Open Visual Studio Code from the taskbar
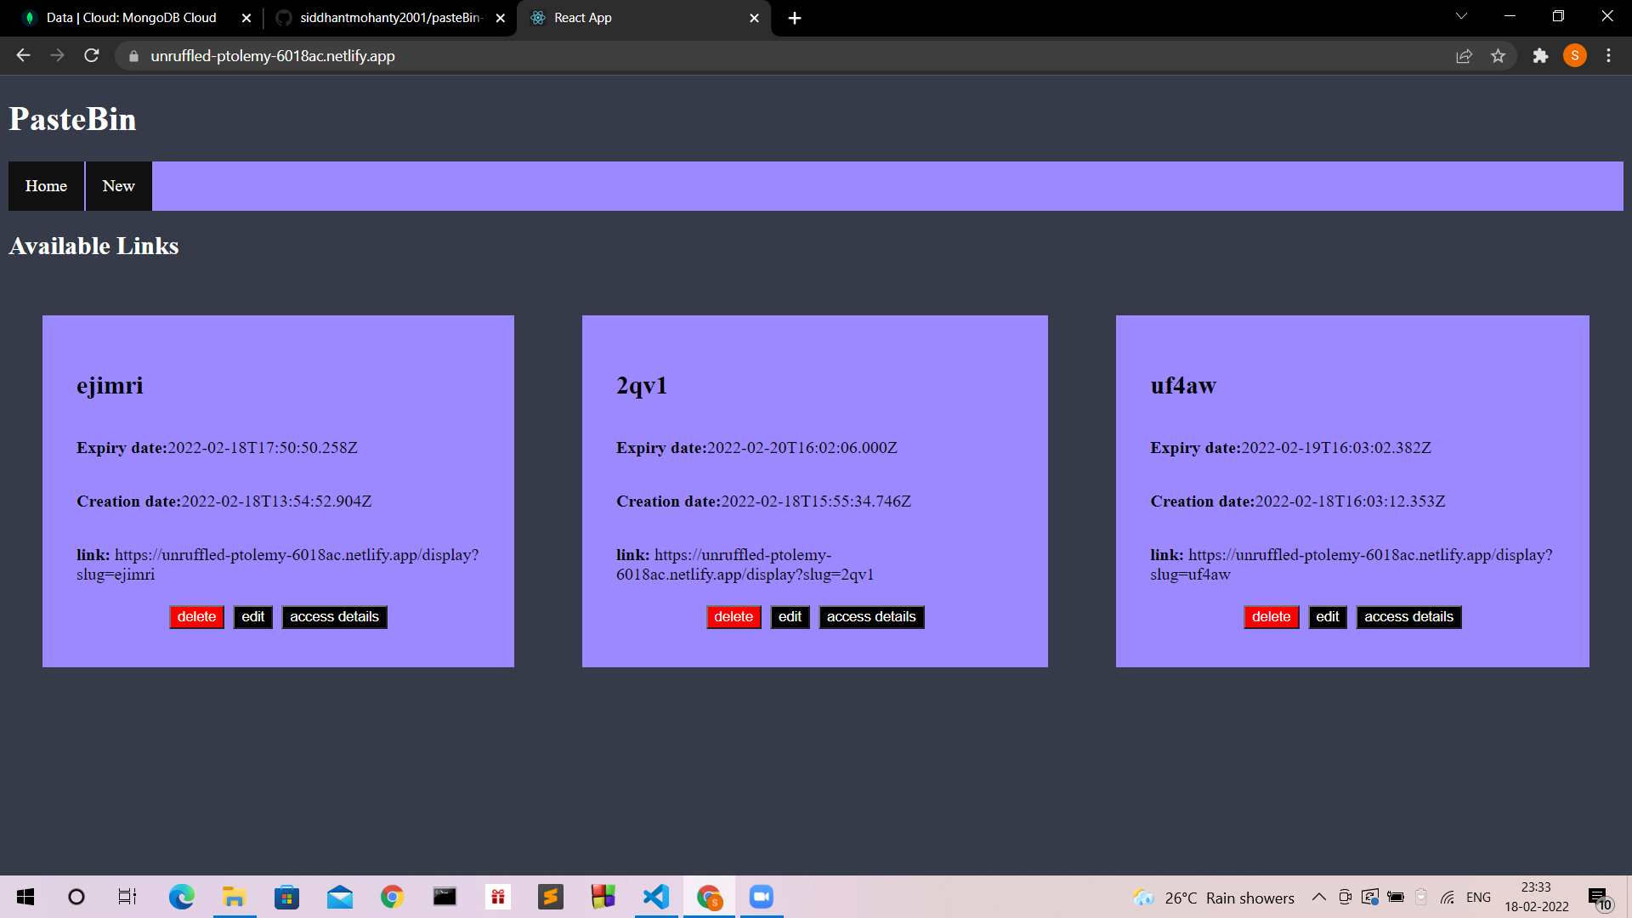 (x=655, y=897)
